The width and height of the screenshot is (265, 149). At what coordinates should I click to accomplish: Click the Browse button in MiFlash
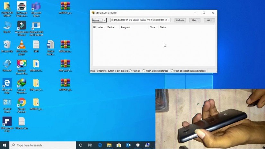98,20
